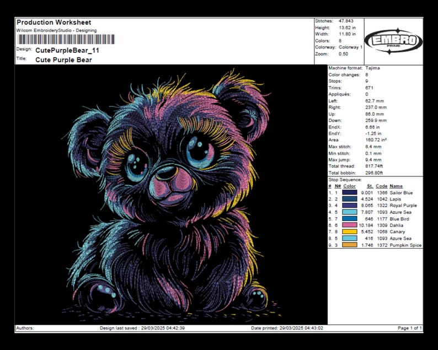Click thread code 1322
The height and width of the screenshot is (350, 438).
pyautogui.click(x=382, y=206)
